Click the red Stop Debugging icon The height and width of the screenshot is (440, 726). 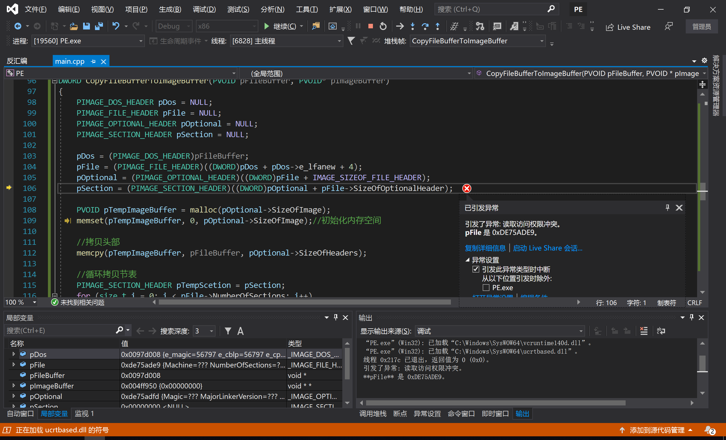pos(370,26)
